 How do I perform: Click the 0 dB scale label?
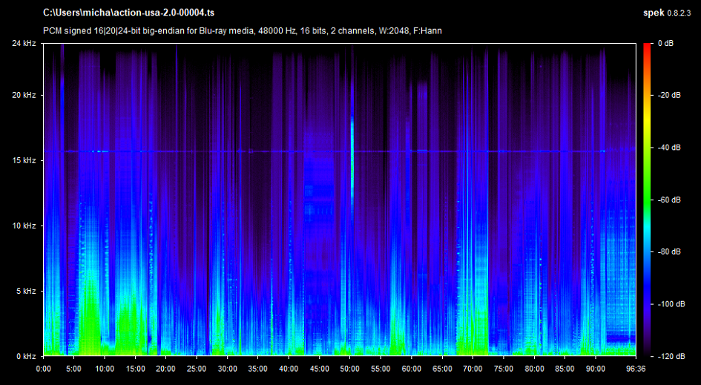[x=665, y=44]
